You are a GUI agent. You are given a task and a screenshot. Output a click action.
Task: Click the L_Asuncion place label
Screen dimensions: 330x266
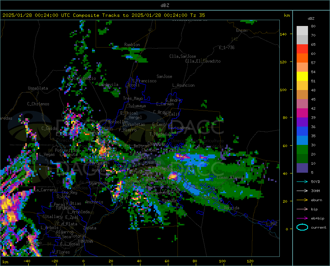(183, 85)
